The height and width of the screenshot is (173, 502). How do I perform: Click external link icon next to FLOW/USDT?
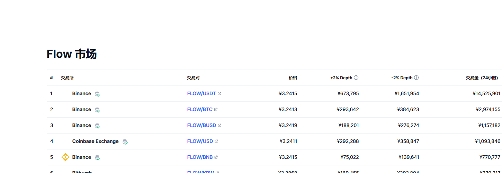click(x=219, y=93)
